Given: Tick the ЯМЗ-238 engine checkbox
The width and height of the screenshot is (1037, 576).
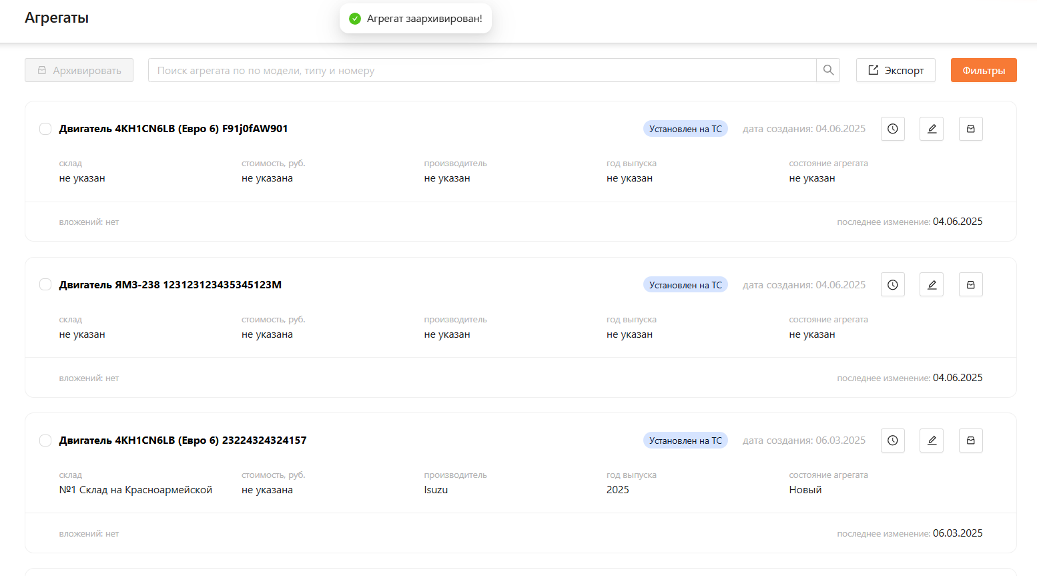Looking at the screenshot, I should pyautogui.click(x=45, y=285).
